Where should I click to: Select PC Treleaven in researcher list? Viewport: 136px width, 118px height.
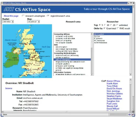[99, 41]
